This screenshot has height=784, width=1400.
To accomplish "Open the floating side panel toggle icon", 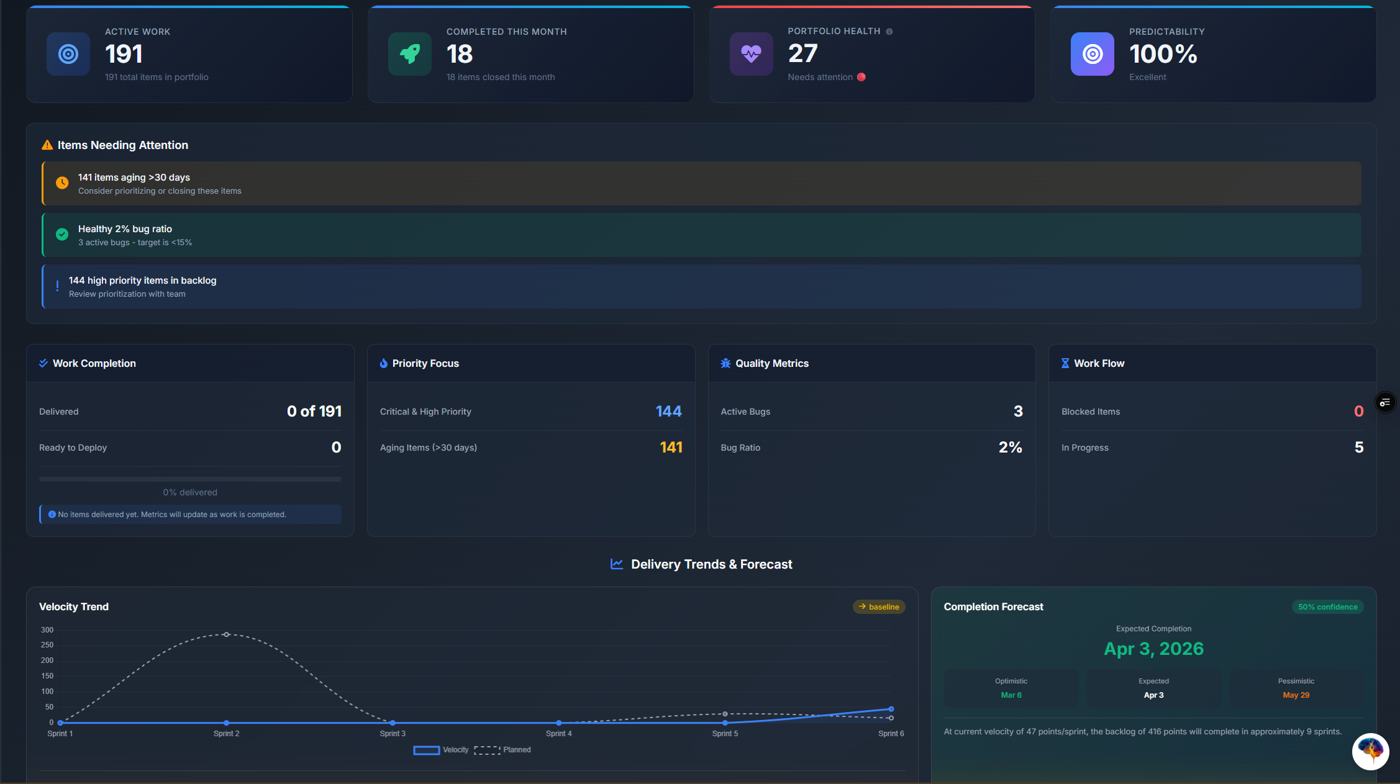I will tap(1385, 403).
